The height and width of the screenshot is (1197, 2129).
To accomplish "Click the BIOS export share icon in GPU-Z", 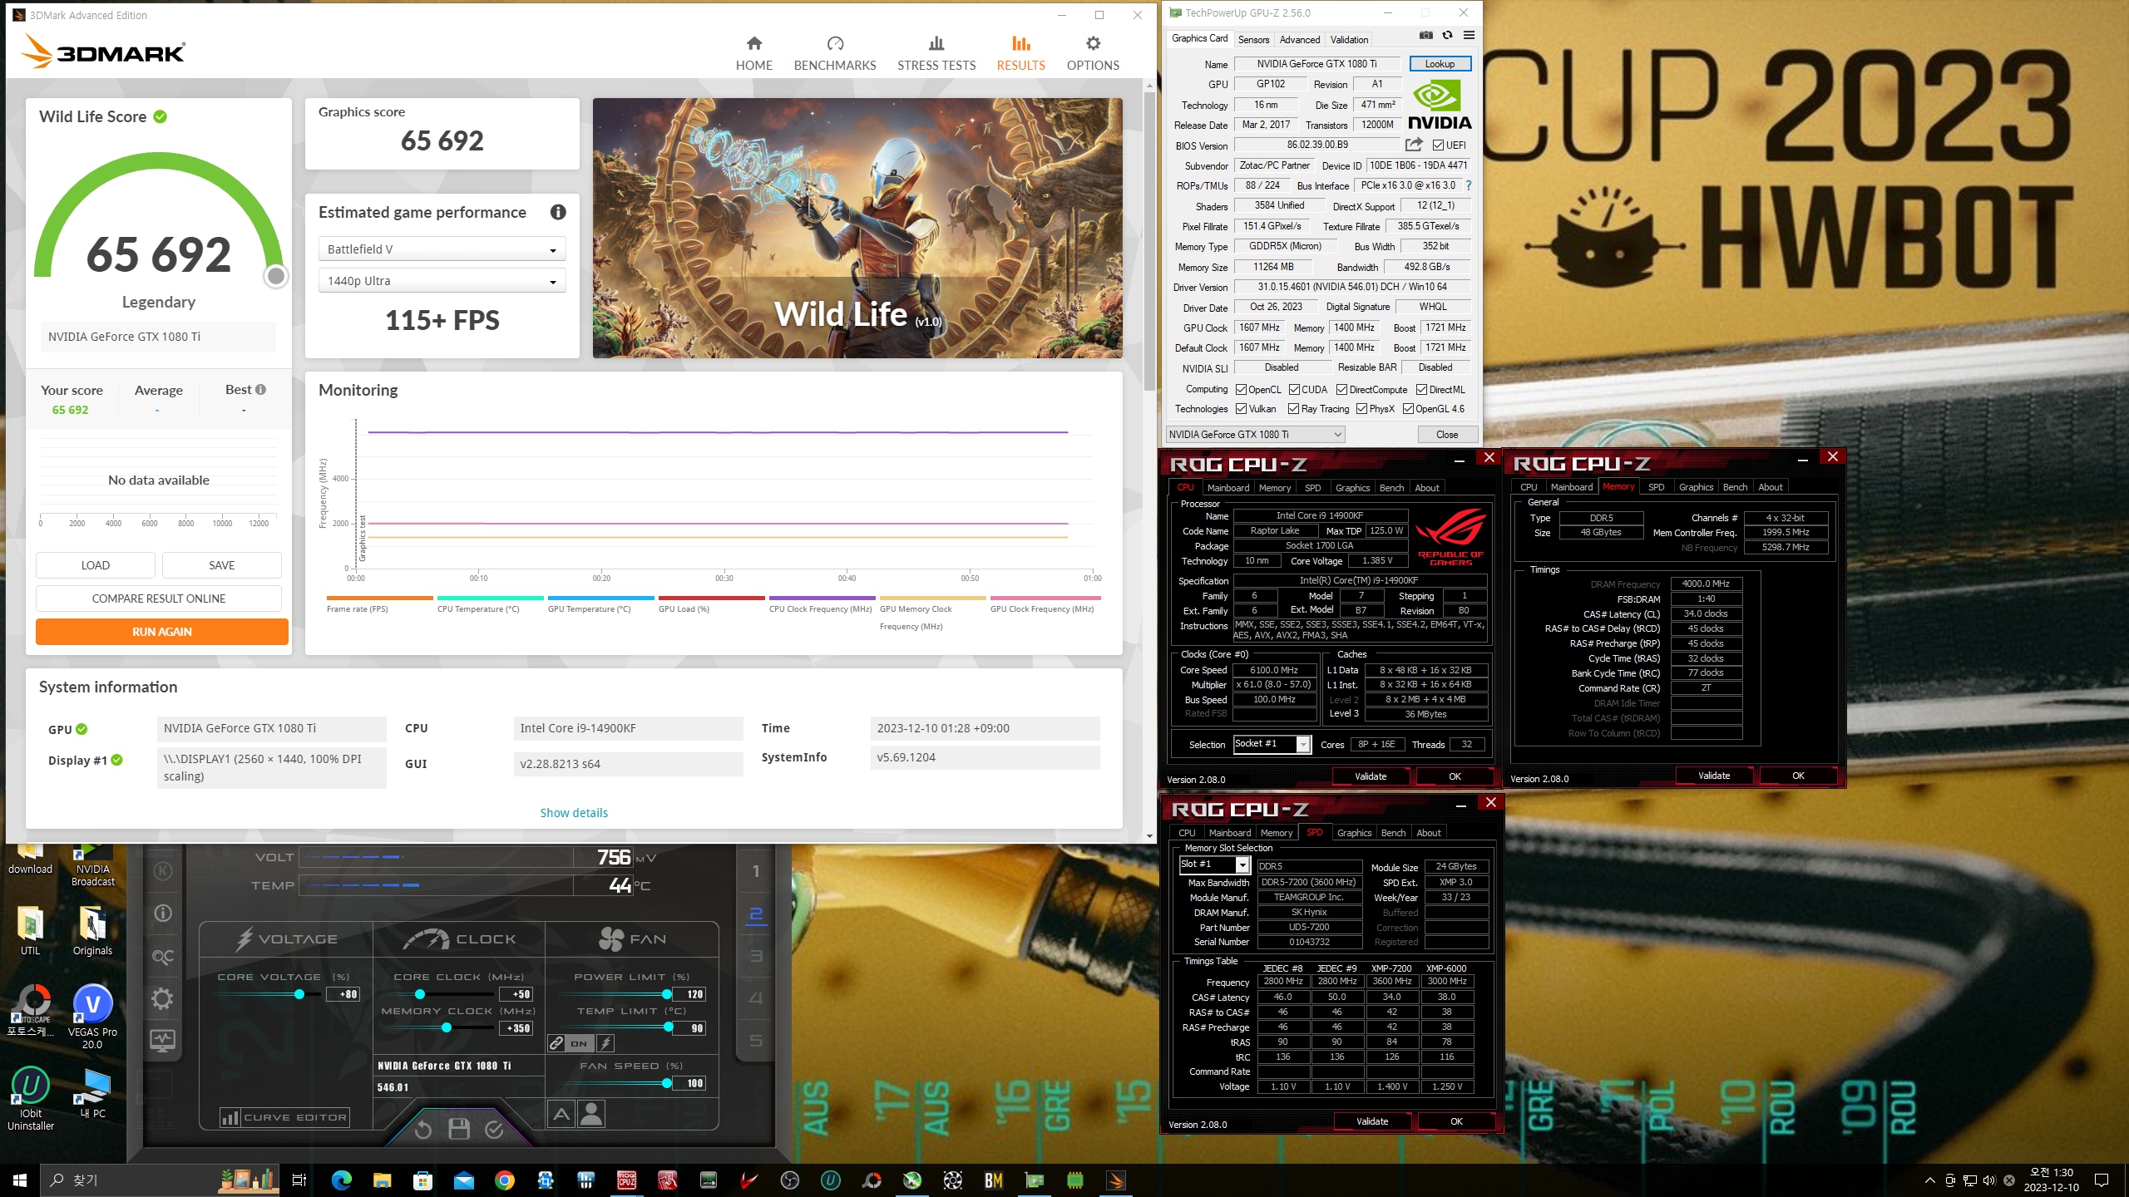I will (1414, 145).
